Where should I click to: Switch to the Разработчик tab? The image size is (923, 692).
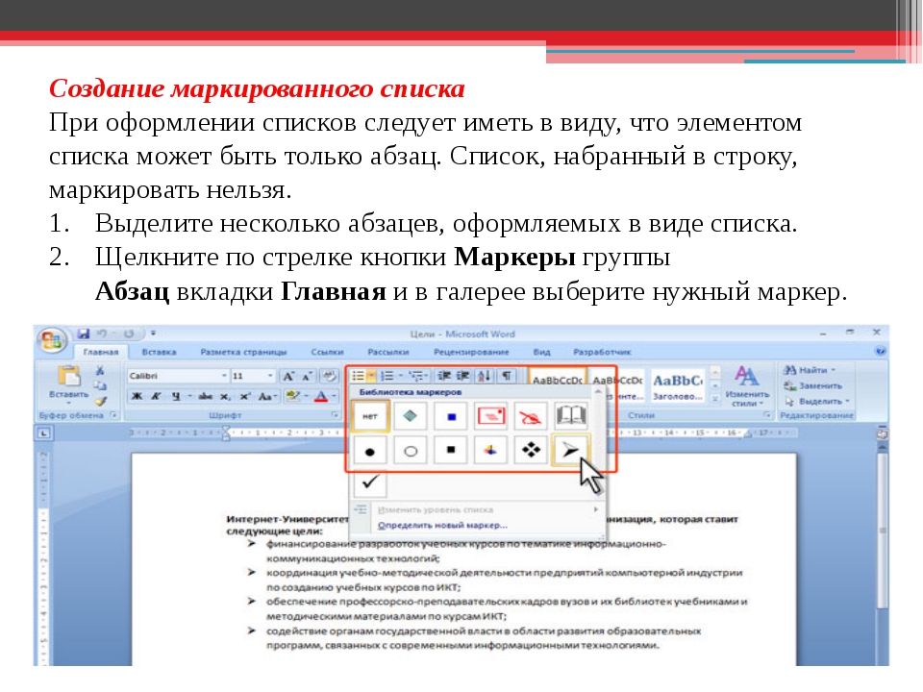[602, 352]
